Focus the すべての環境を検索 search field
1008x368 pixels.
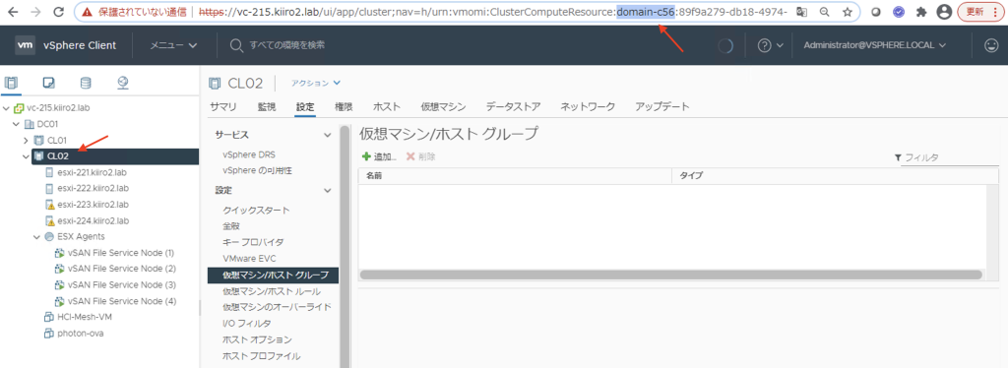pyautogui.click(x=286, y=45)
